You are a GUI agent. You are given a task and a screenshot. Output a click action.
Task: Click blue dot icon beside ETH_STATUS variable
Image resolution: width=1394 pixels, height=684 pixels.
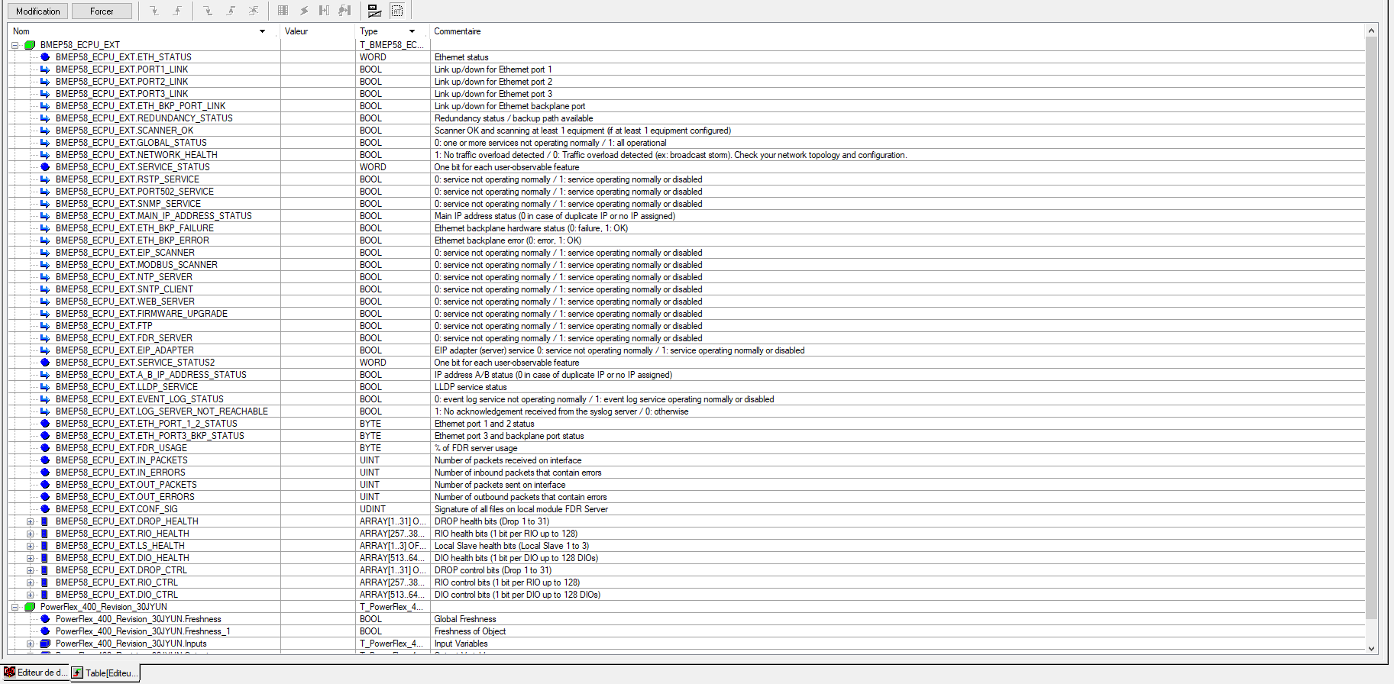click(x=45, y=57)
